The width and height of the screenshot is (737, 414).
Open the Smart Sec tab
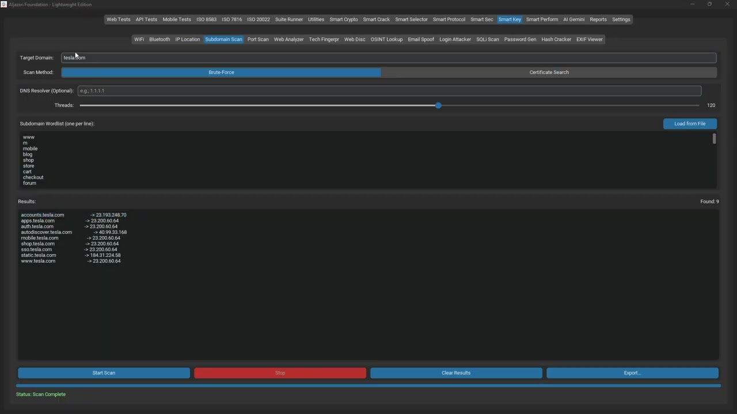pyautogui.click(x=482, y=20)
